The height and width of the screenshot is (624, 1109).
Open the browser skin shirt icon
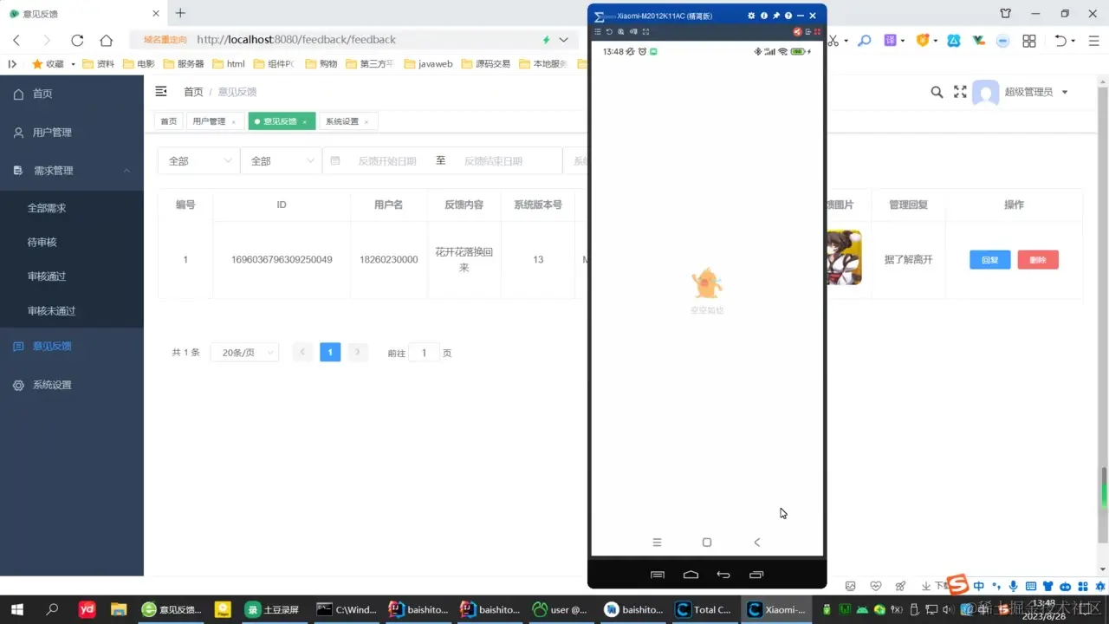1006,13
